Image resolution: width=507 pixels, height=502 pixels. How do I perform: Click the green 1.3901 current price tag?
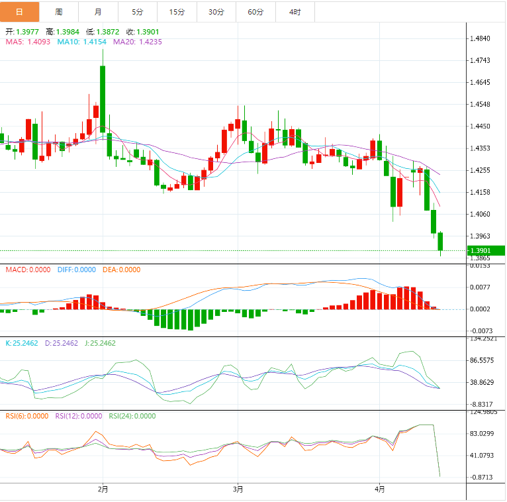[x=486, y=251]
